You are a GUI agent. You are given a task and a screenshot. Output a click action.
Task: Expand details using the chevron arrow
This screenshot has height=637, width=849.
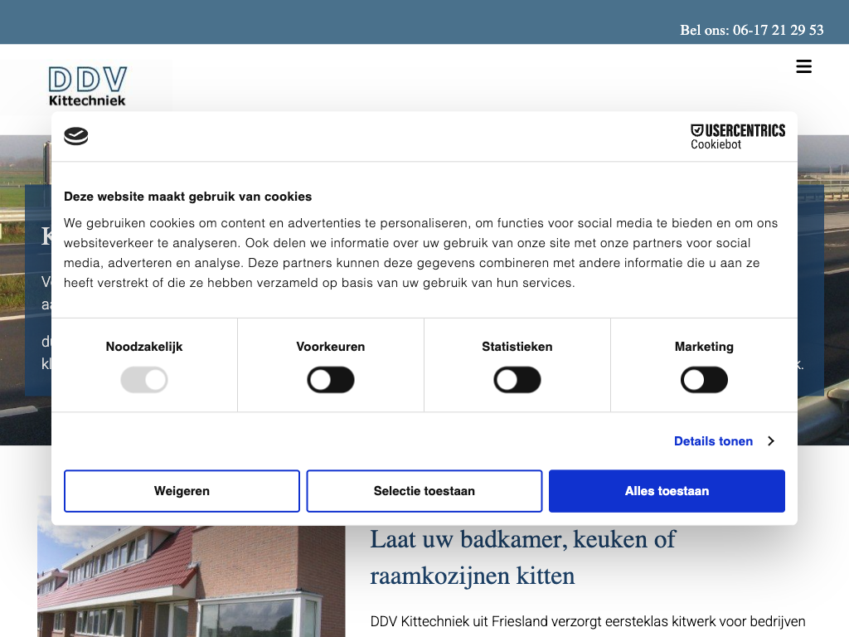click(771, 441)
